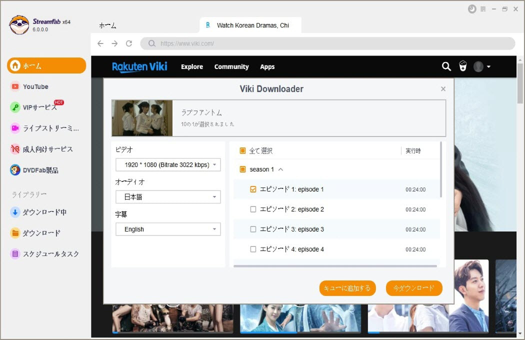Viewport: 525px width, 340px height.
Task: Click the browser back arrow
Action: pyautogui.click(x=100, y=43)
